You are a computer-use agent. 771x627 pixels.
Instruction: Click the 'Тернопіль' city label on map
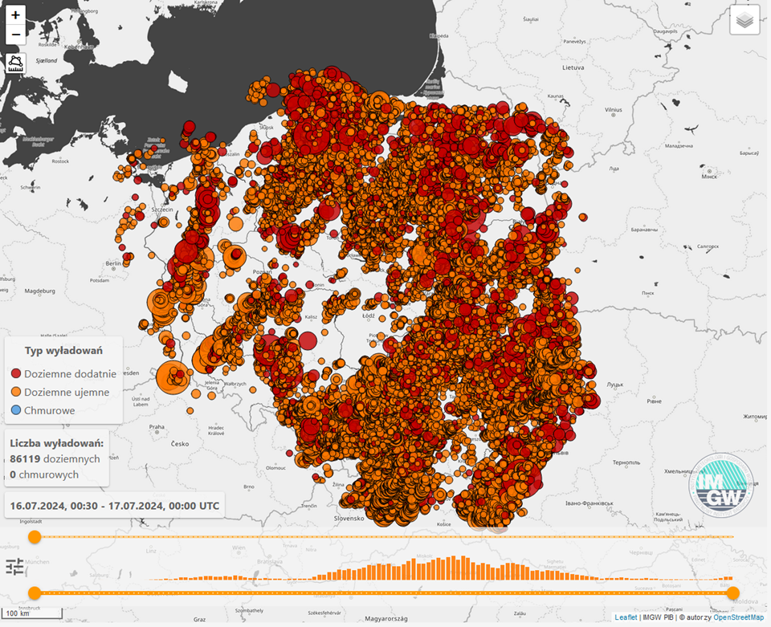pyautogui.click(x=626, y=462)
